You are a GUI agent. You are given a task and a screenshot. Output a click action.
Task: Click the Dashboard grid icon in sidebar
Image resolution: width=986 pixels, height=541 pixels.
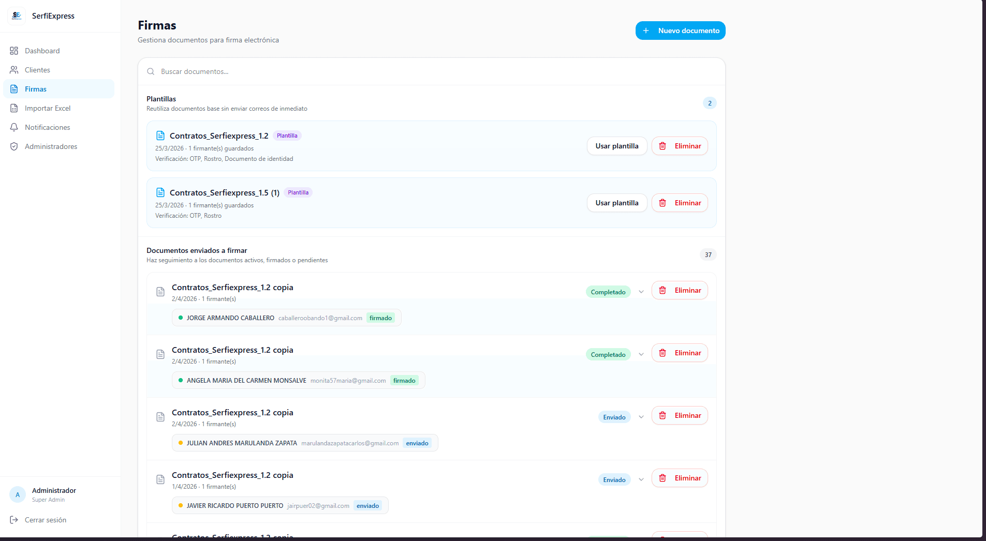point(14,51)
